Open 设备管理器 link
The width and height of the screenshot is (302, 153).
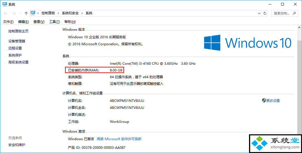point(17,41)
